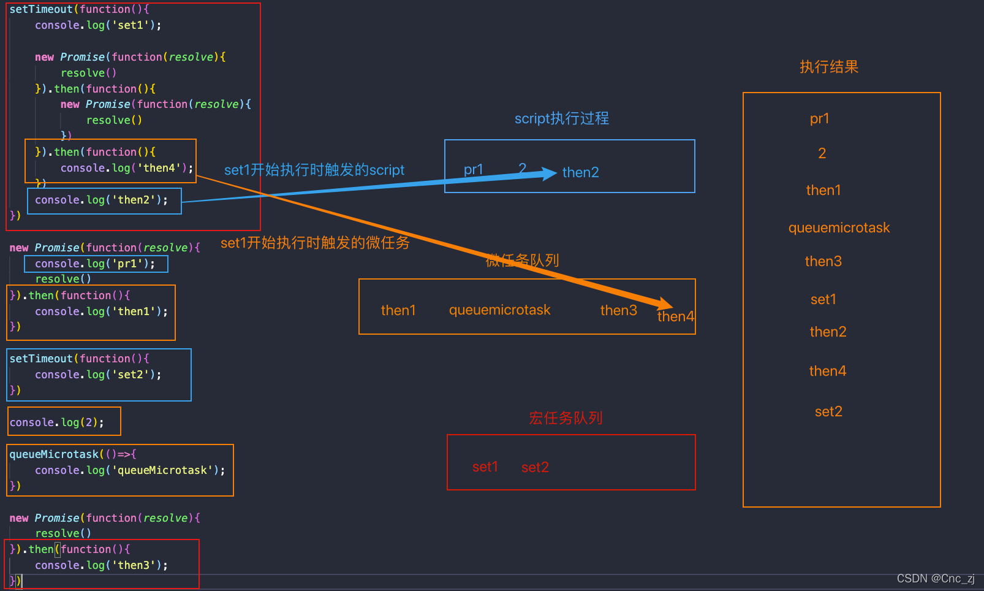
Task: Click then1 in the 执行结果 list
Action: (823, 190)
